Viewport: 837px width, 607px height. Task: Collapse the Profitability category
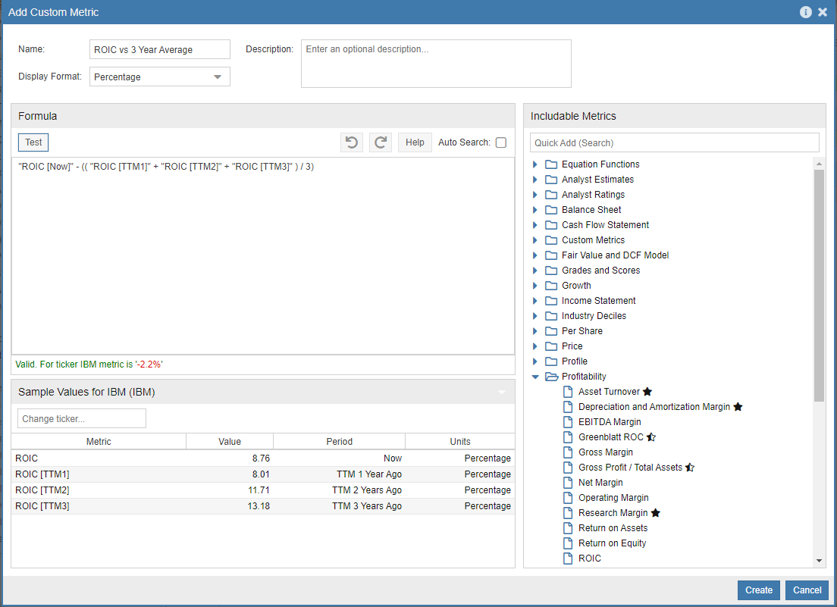pyautogui.click(x=535, y=376)
